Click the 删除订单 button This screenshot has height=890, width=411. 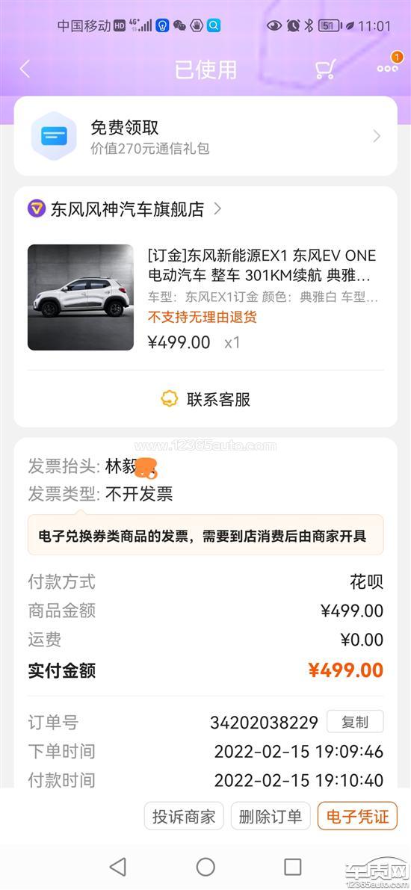click(271, 816)
